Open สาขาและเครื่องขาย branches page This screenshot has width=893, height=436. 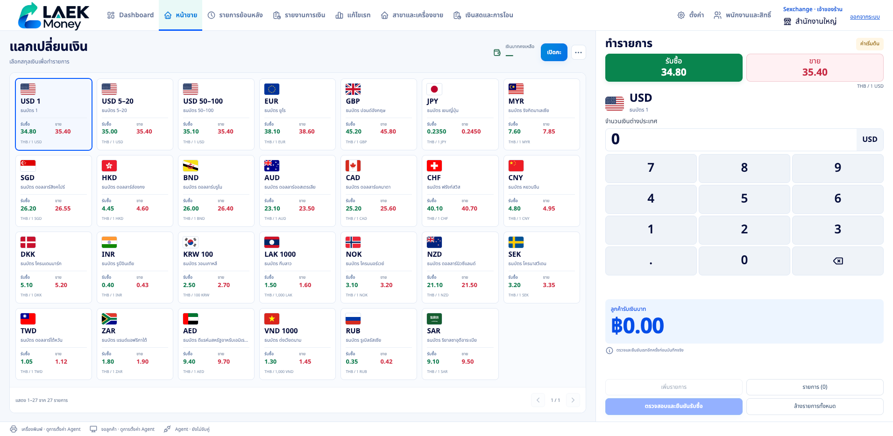412,15
